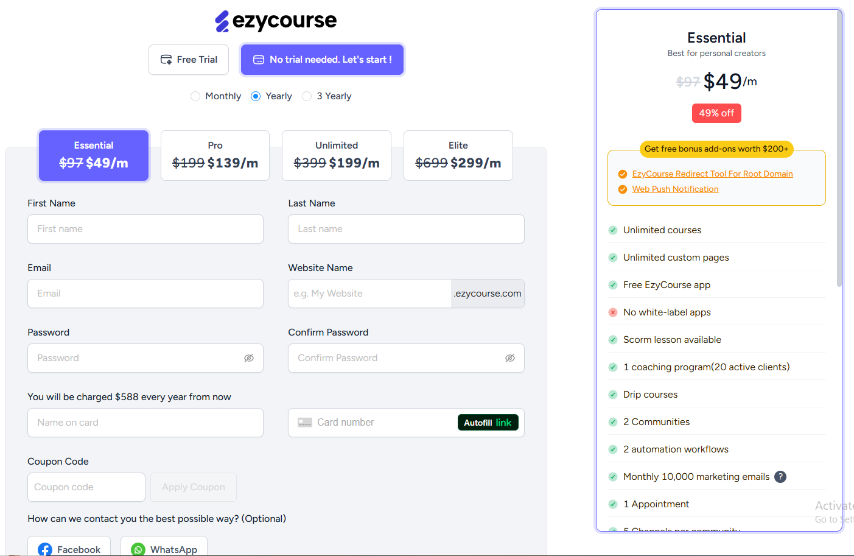Click check icon beside Free EzyCourse app
The height and width of the screenshot is (556, 854).
point(613,285)
